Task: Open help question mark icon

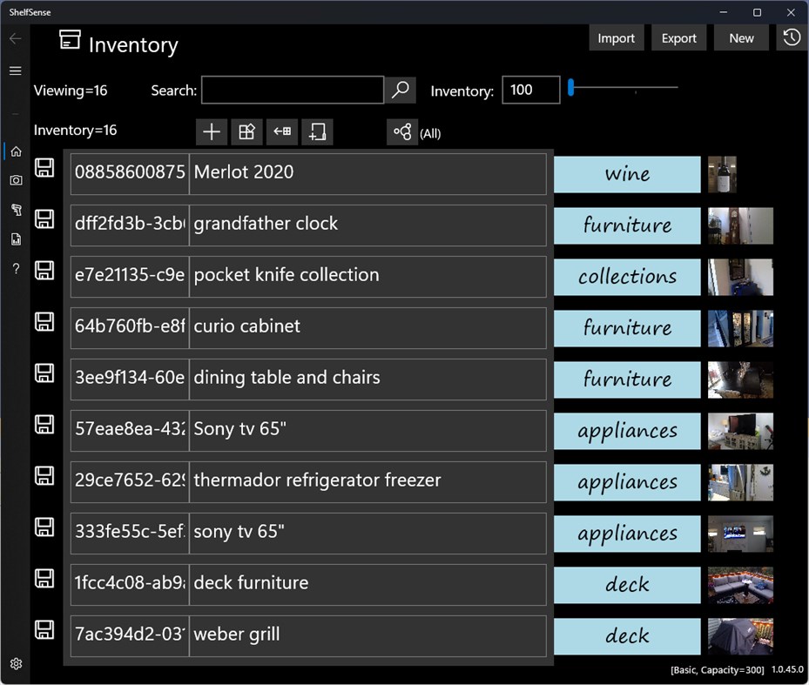Action: pyautogui.click(x=16, y=269)
